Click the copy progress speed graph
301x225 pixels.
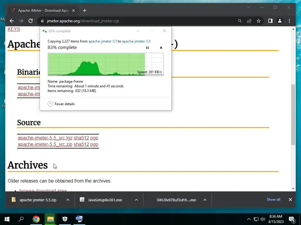click(x=106, y=64)
